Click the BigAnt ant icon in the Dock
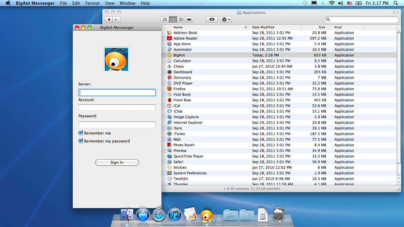Image resolution: width=404 pixels, height=227 pixels. point(207,214)
